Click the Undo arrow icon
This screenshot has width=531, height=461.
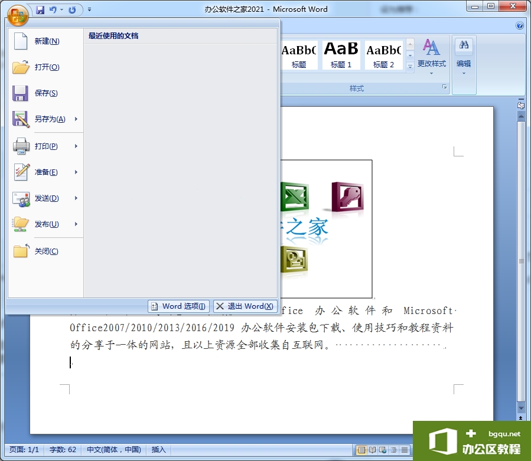tap(53, 10)
